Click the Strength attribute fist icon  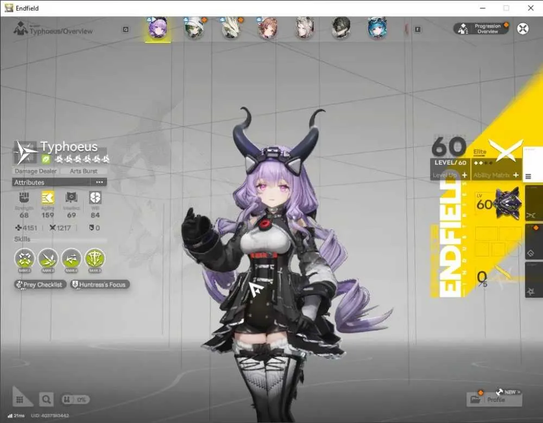pos(24,197)
